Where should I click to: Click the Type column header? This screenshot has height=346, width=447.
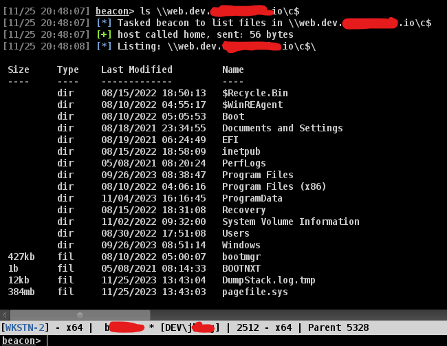68,69
